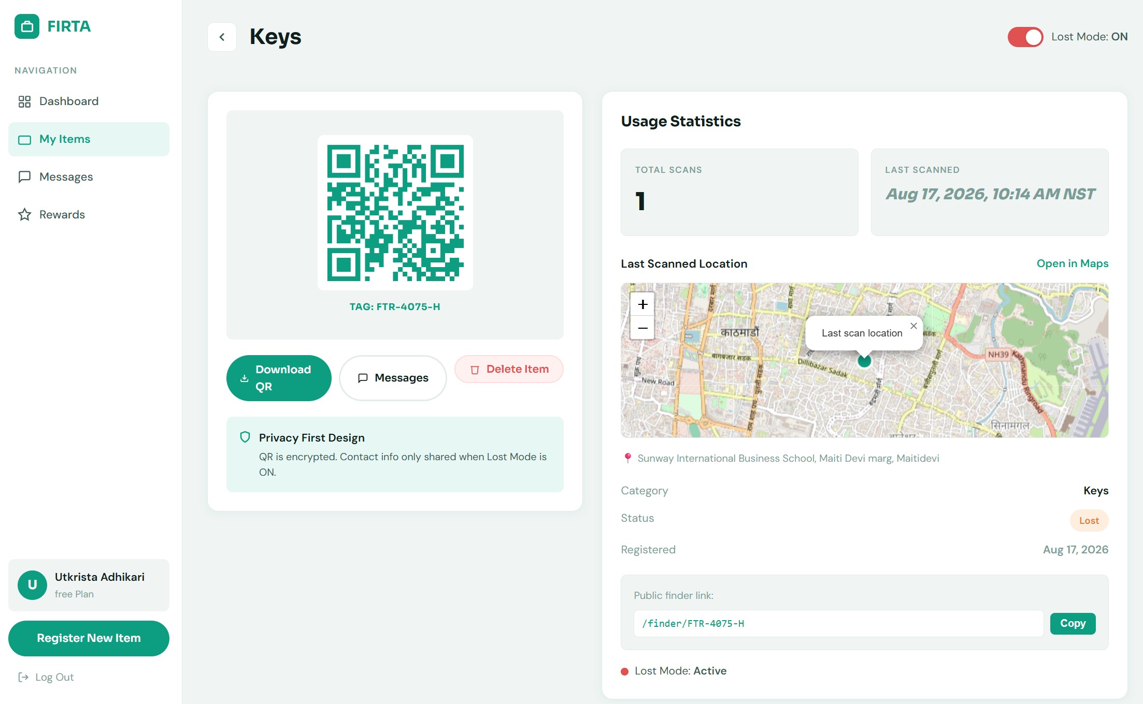1143x704 pixels.
Task: Click the Registered date value
Action: point(1076,550)
